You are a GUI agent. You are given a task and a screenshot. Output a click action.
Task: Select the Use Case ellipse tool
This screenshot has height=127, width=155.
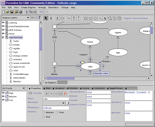(x=62, y=18)
